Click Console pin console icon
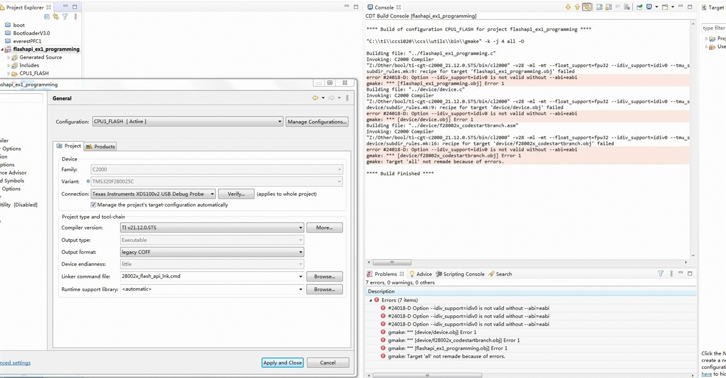Screen dimensions: 726x378 click(x=639, y=7)
